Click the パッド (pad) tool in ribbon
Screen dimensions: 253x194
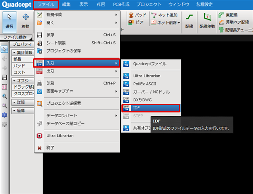[137, 15]
